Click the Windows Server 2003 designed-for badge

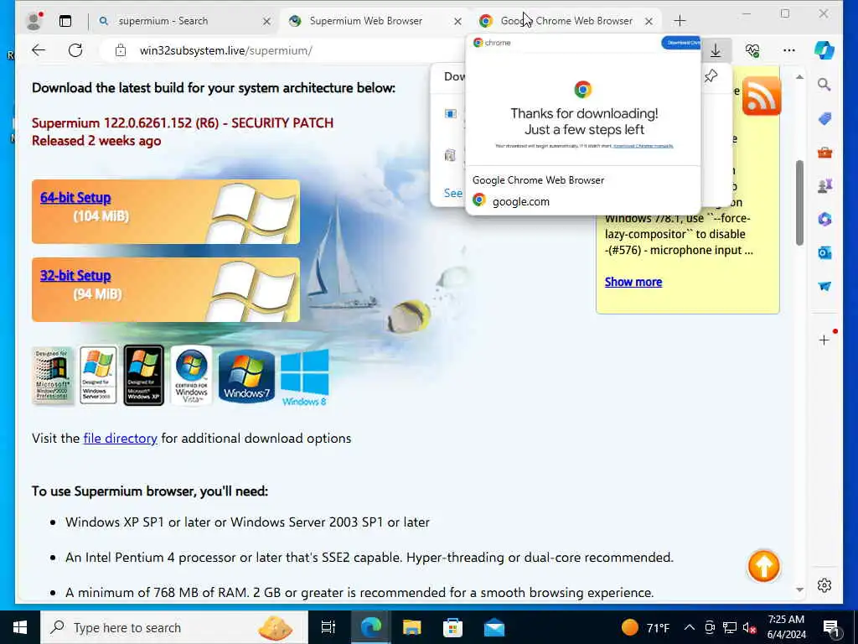pos(98,375)
